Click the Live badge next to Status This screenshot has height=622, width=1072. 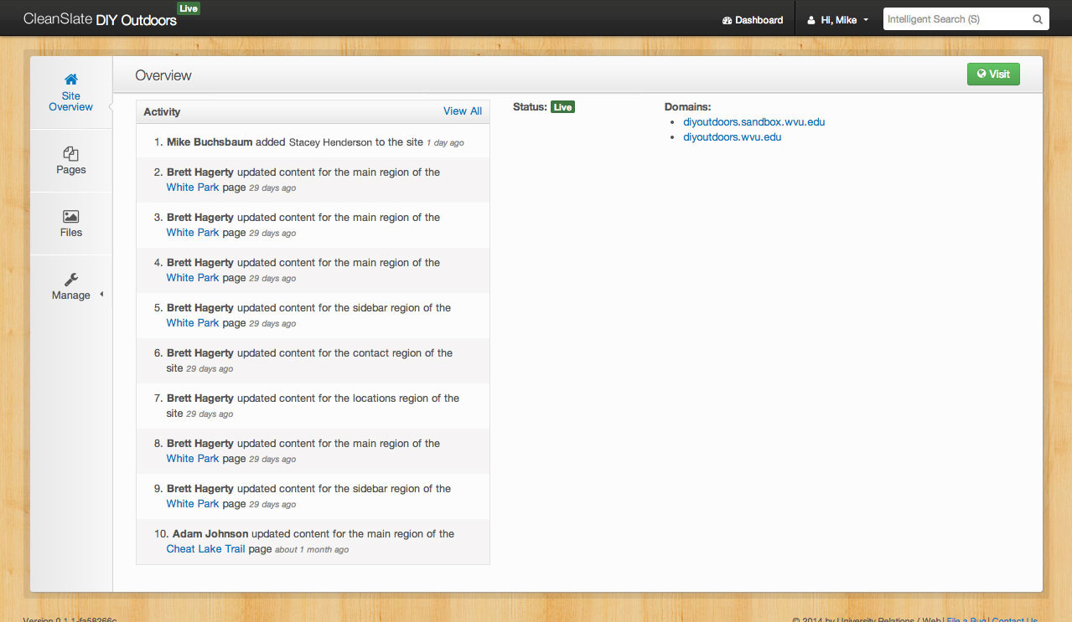pos(562,107)
